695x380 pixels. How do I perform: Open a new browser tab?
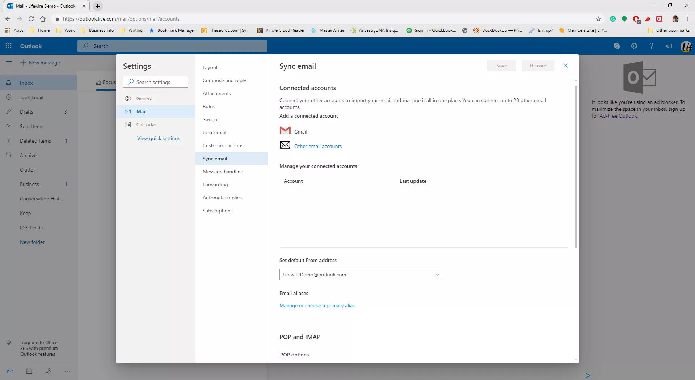[x=98, y=6]
